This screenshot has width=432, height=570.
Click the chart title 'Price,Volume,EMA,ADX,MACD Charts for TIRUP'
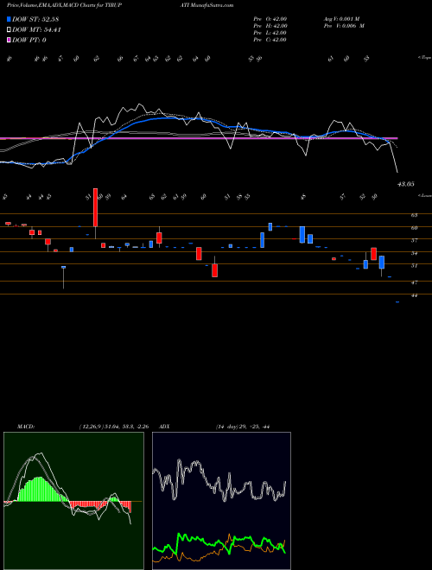64,5
